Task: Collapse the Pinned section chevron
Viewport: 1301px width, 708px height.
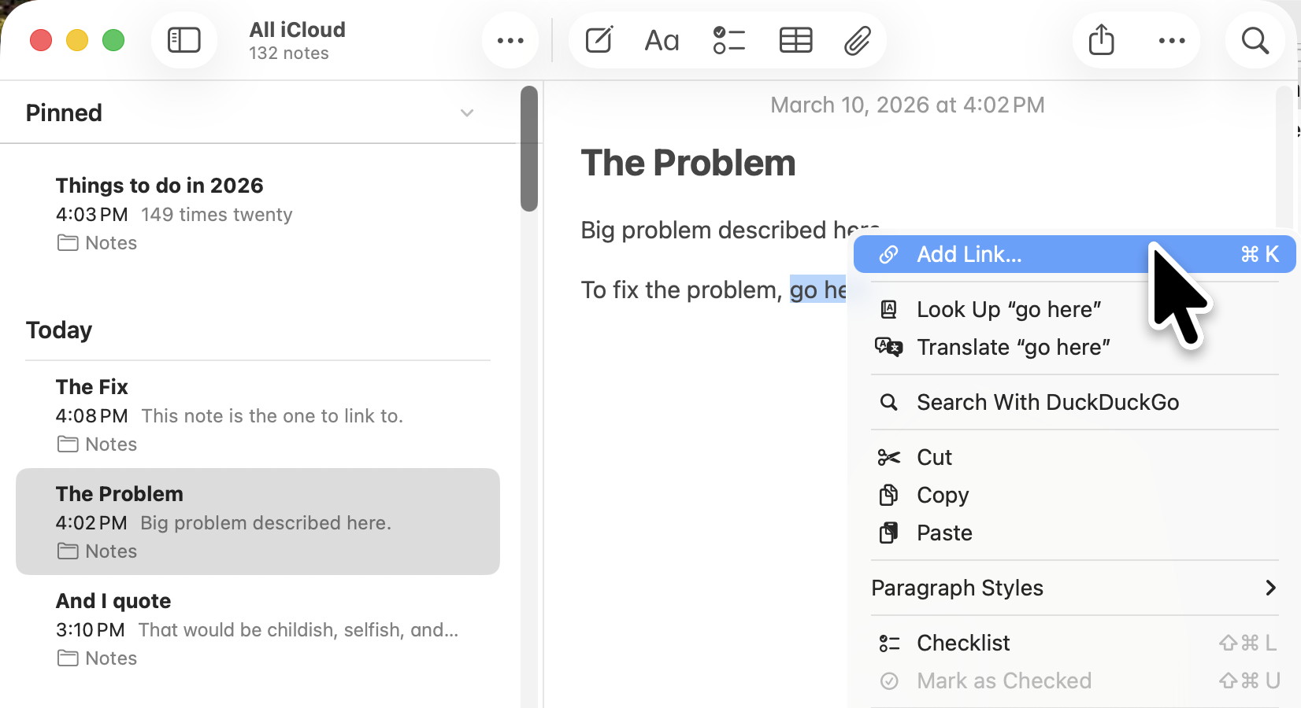Action: pos(467,113)
